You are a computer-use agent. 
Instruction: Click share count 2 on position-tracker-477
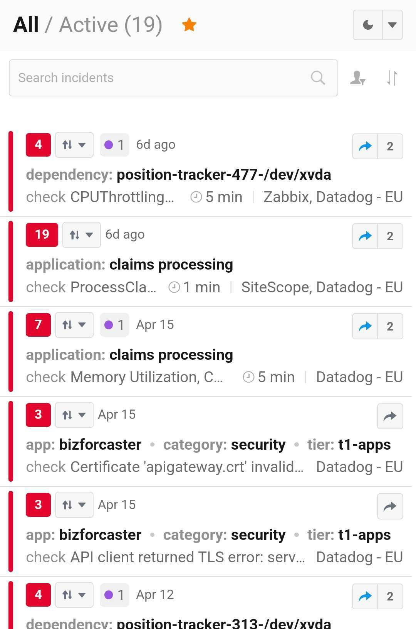pyautogui.click(x=390, y=147)
